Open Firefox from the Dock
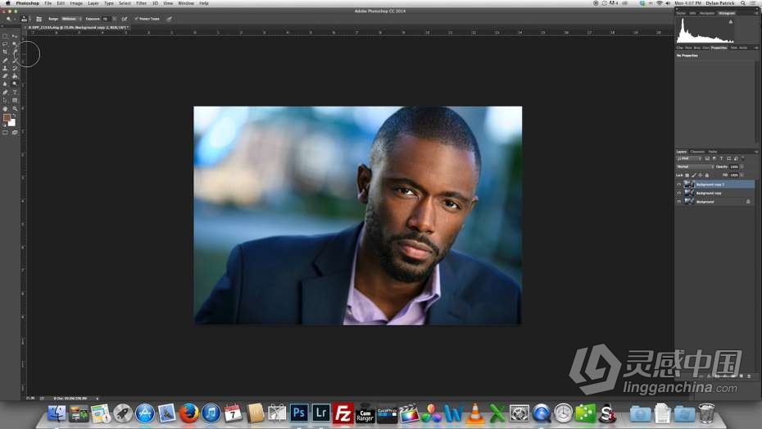Screen dimensions: 762x429 [188, 413]
